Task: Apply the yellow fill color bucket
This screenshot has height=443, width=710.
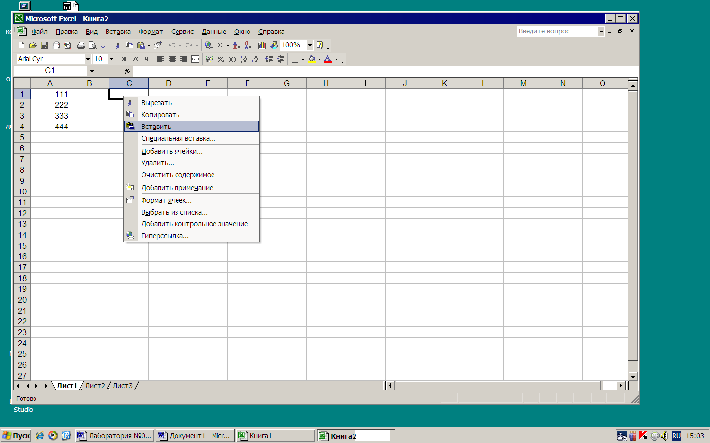Action: [312, 59]
